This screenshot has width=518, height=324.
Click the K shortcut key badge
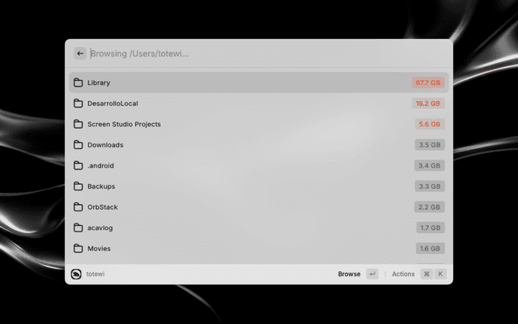[x=440, y=274]
